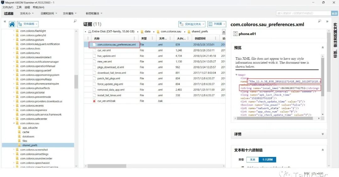Viewport: 339px width, 177px height.
Task: Open the 文件(&F) menu
Action: [x=8, y=7]
